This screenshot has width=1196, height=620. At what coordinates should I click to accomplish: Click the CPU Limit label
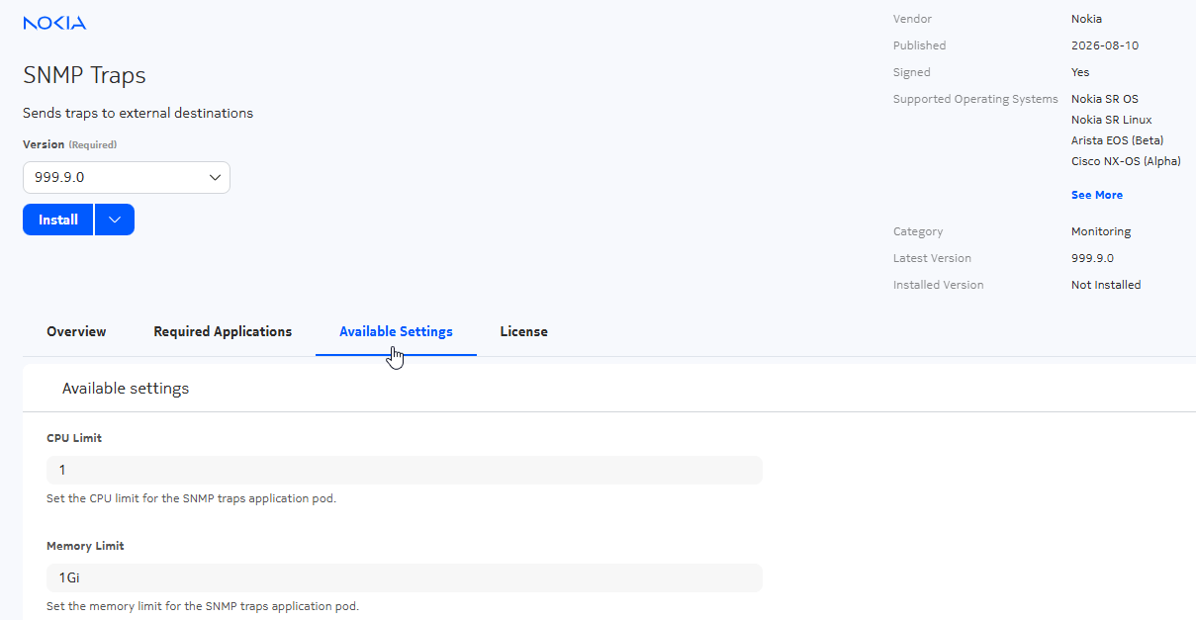pyautogui.click(x=74, y=438)
